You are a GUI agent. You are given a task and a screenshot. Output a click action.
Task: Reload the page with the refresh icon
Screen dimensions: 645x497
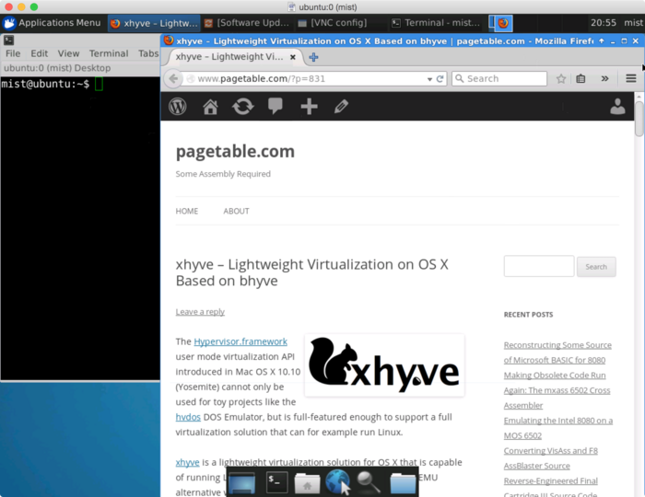pos(440,79)
